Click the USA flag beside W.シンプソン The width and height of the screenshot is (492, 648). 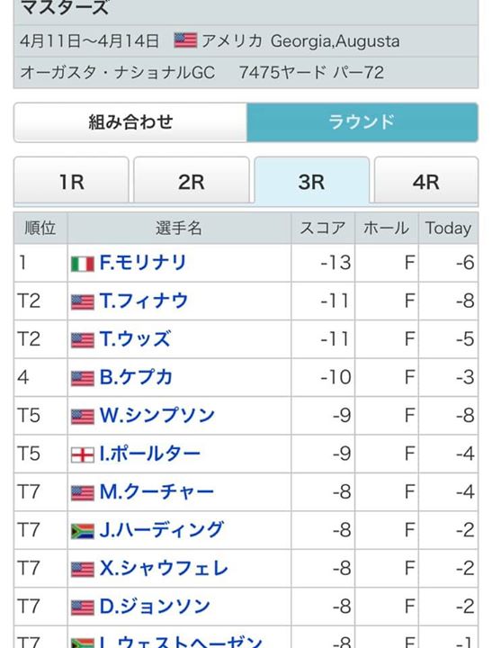(x=83, y=417)
